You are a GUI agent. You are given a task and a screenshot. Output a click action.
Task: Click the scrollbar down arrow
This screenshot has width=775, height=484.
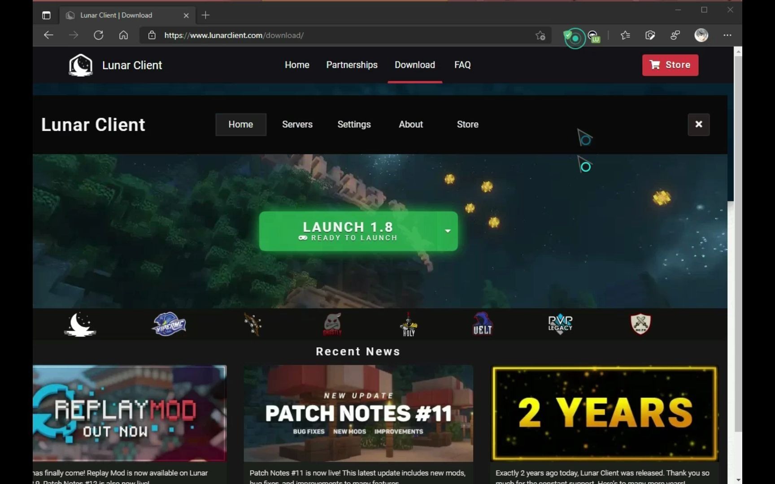pyautogui.click(x=738, y=480)
